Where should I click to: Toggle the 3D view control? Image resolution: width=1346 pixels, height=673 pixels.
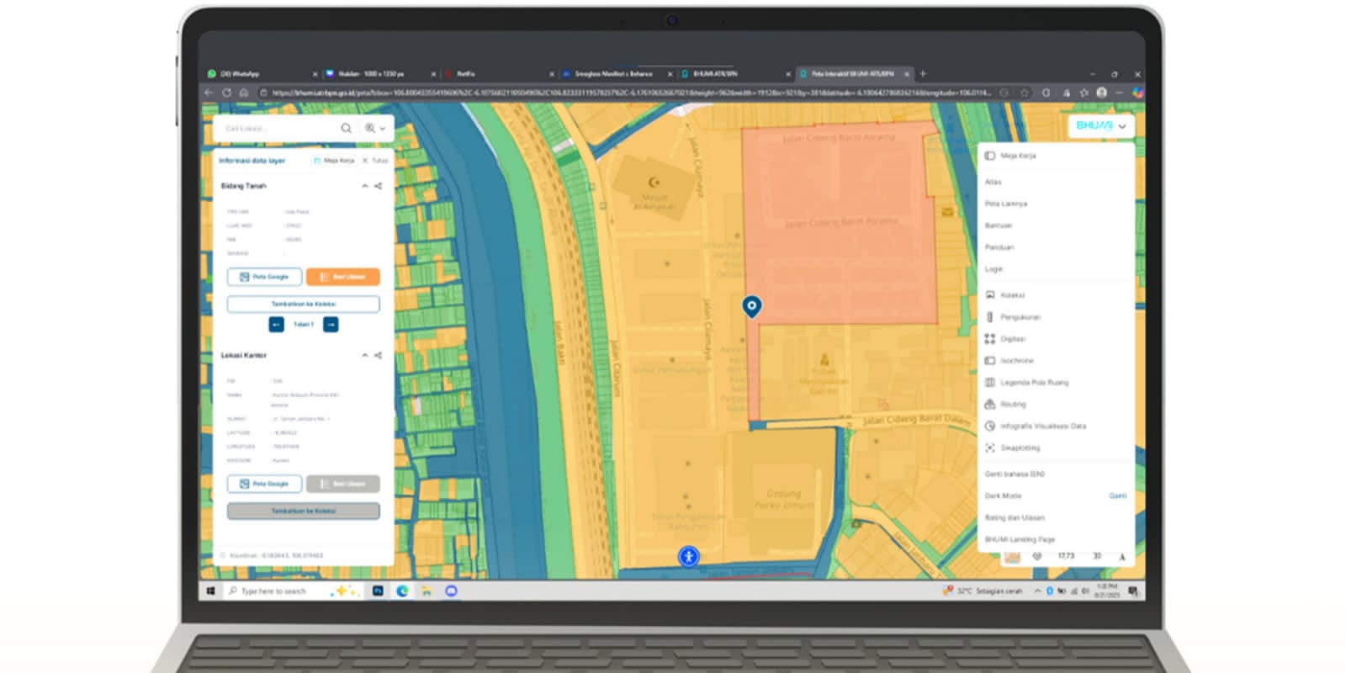click(1096, 556)
